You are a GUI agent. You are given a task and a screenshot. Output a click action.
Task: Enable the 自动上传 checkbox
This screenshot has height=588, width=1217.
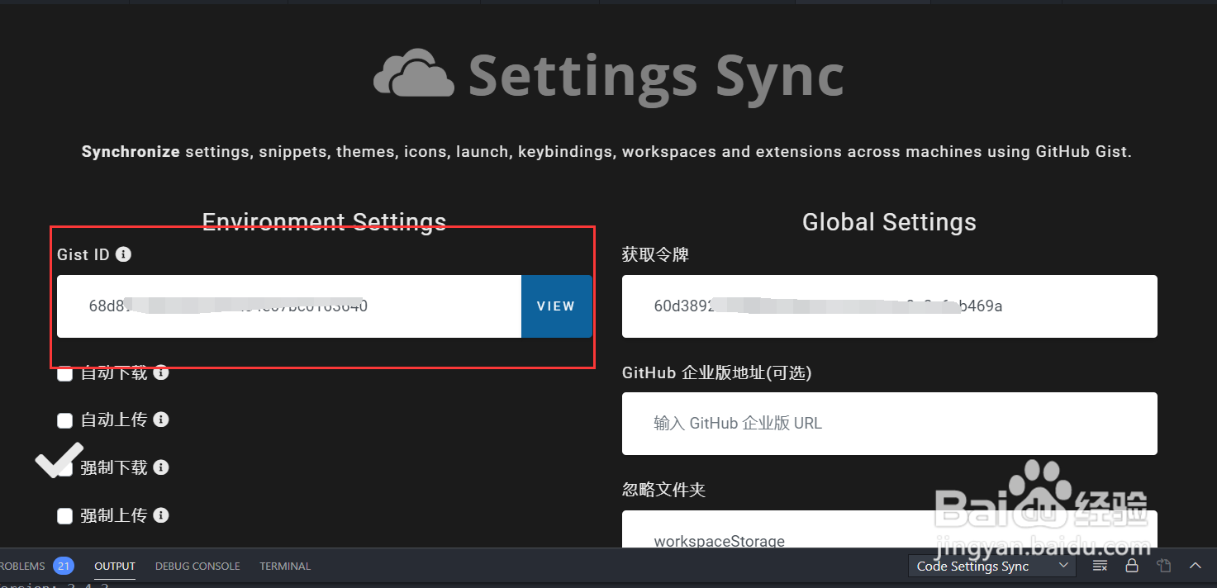click(64, 420)
